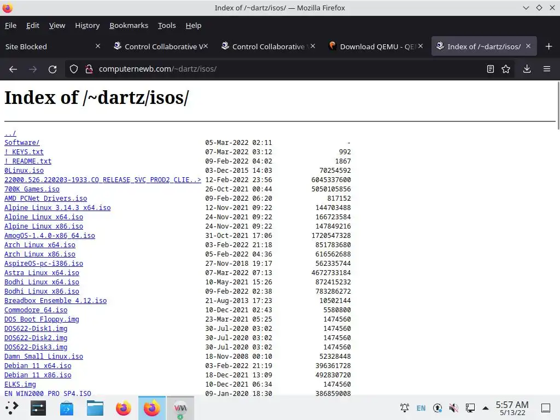Open the Tools menu

pyautogui.click(x=167, y=25)
